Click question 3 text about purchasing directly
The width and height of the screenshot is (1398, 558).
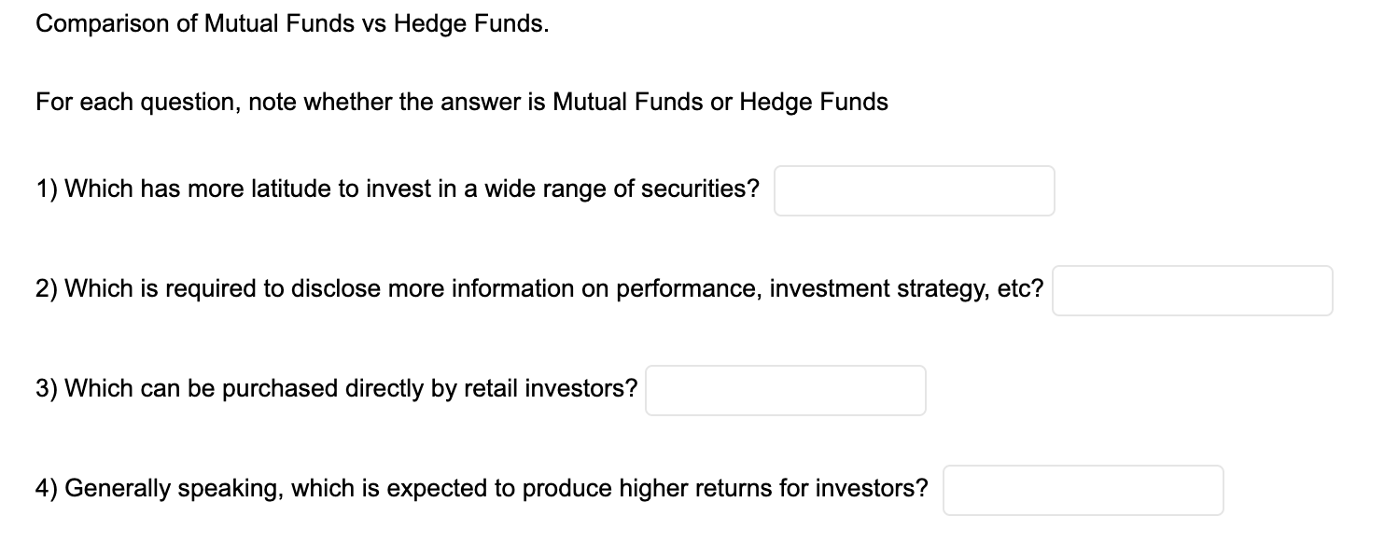click(x=337, y=388)
